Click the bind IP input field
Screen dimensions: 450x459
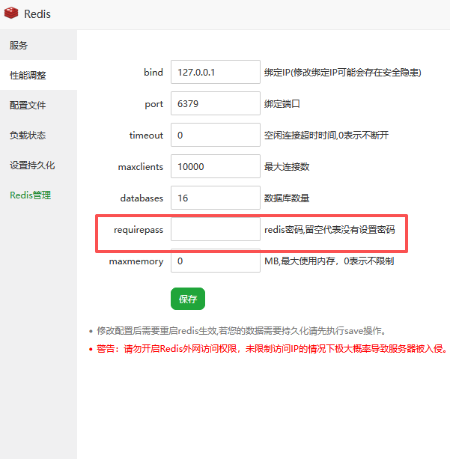point(216,72)
